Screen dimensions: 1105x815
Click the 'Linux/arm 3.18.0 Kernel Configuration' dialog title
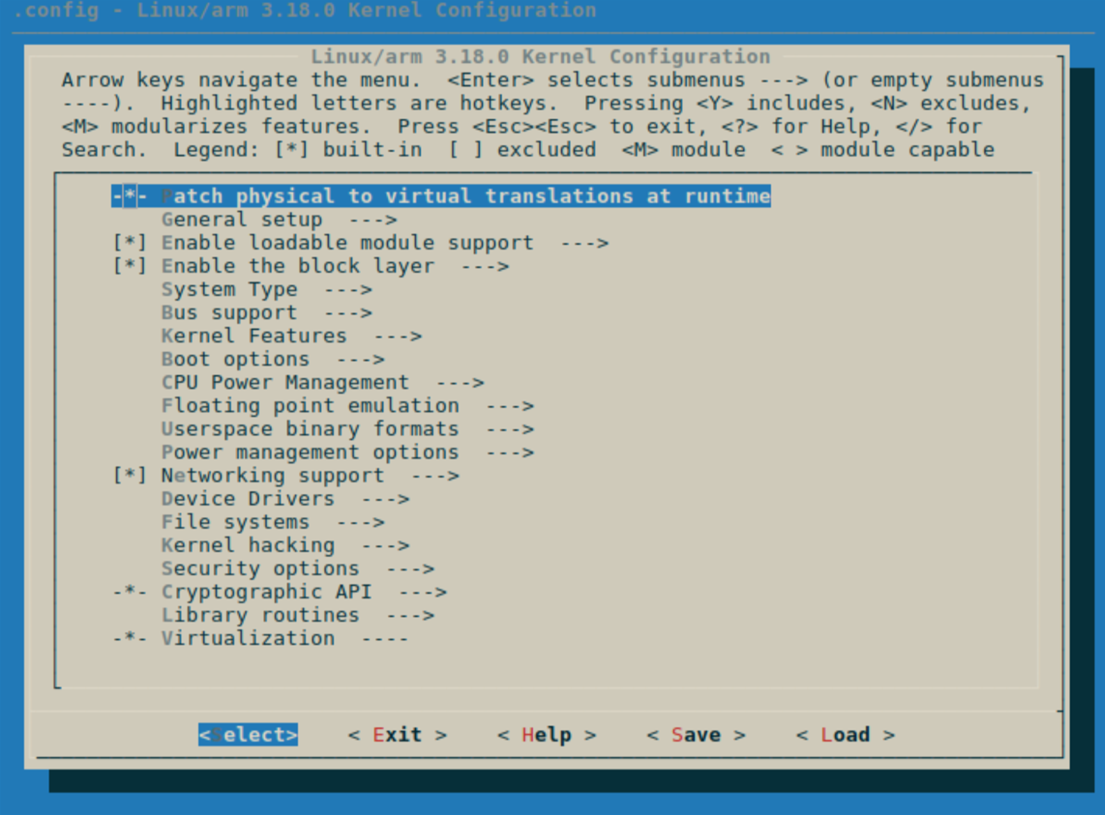click(x=540, y=57)
